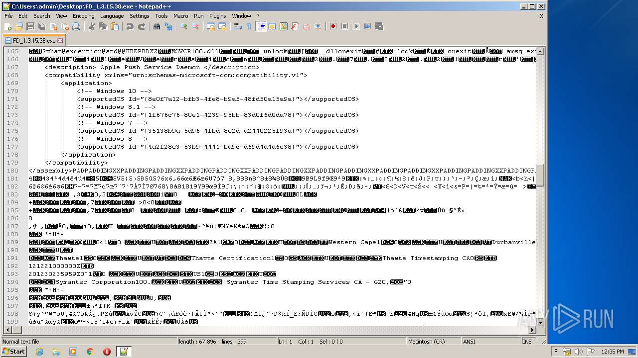Screen dimensions: 638x358
Task: Open Replace dialog from toolbar icon
Action: click(168, 26)
